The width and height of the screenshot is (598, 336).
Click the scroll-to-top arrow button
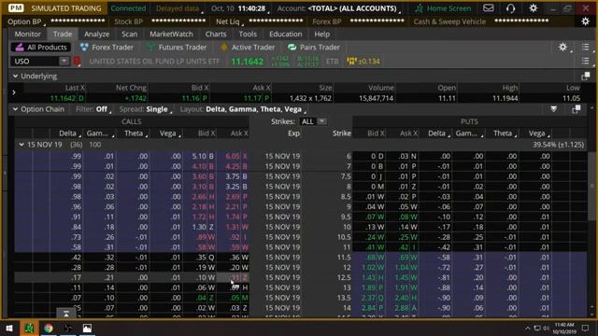tap(66, 314)
